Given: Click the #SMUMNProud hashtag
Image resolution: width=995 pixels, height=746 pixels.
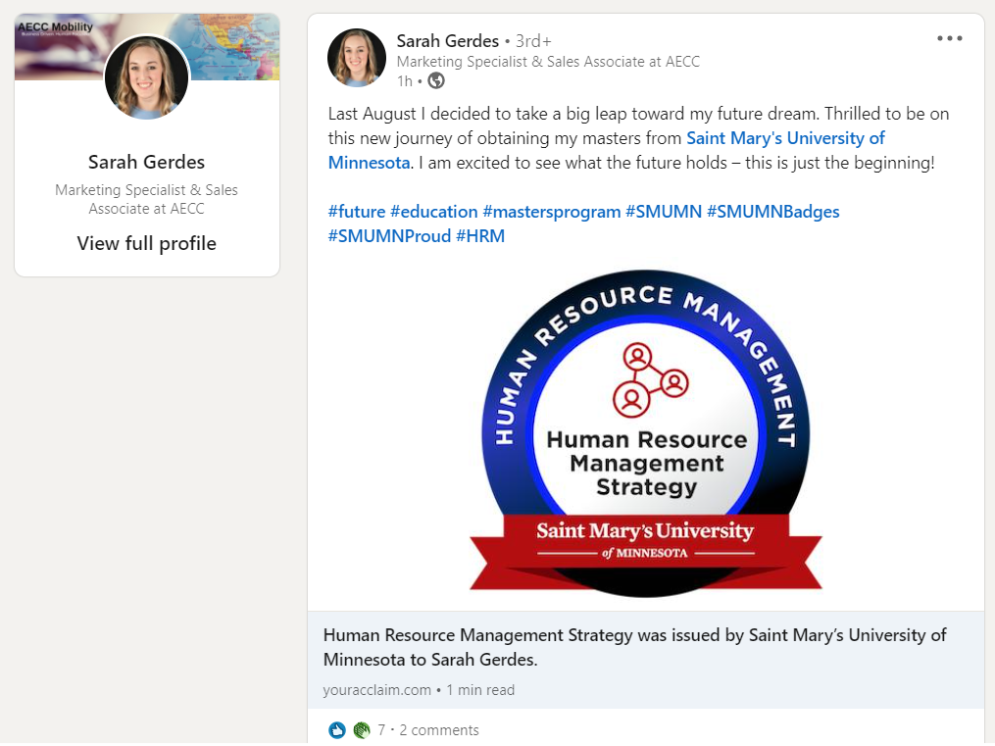Looking at the screenshot, I should (389, 236).
